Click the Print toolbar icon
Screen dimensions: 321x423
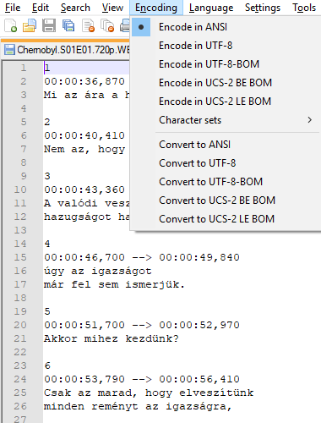pyautogui.click(x=125, y=25)
